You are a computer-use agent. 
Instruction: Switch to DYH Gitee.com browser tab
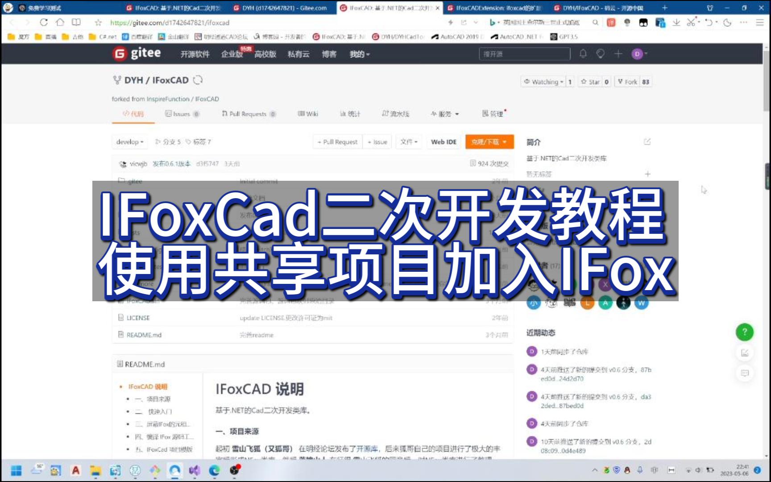click(x=280, y=8)
